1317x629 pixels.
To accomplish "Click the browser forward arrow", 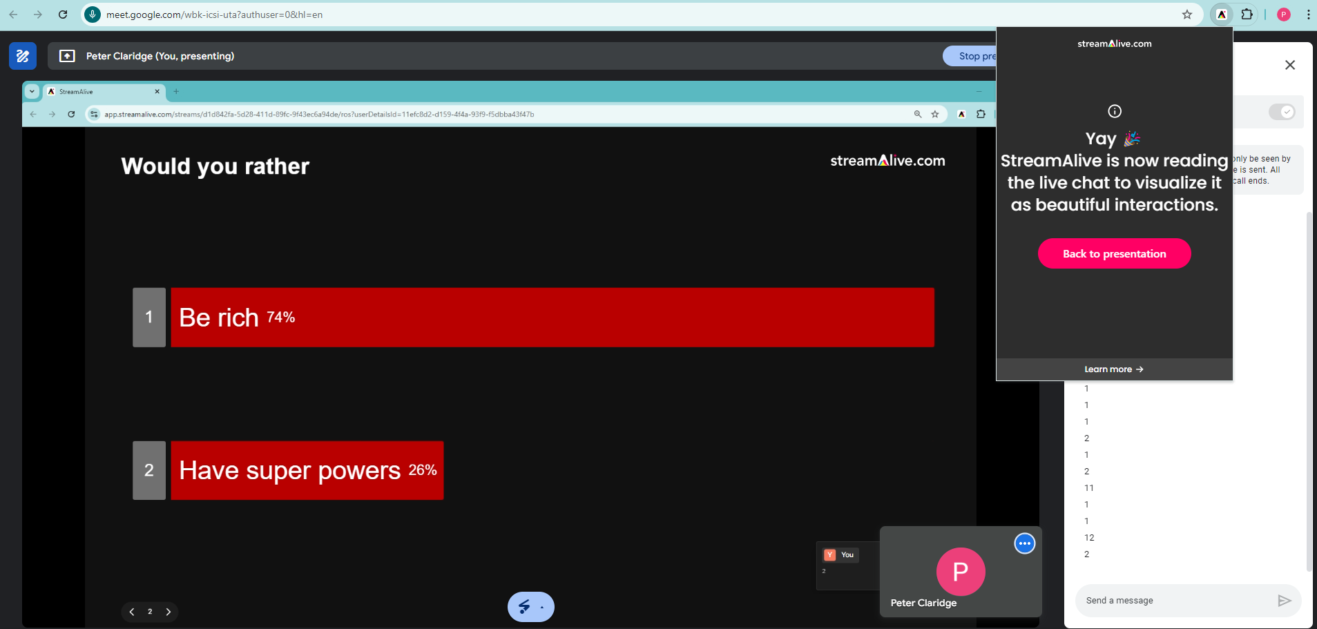I will [x=38, y=14].
